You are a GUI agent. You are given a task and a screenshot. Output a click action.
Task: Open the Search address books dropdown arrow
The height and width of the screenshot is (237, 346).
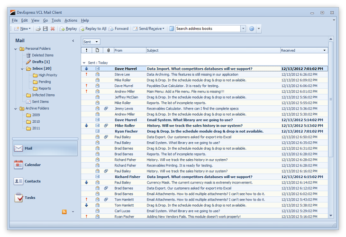click(243, 29)
